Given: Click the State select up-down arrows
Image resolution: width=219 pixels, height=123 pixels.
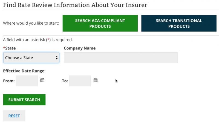Looking at the screenshot, I should point(57,58).
